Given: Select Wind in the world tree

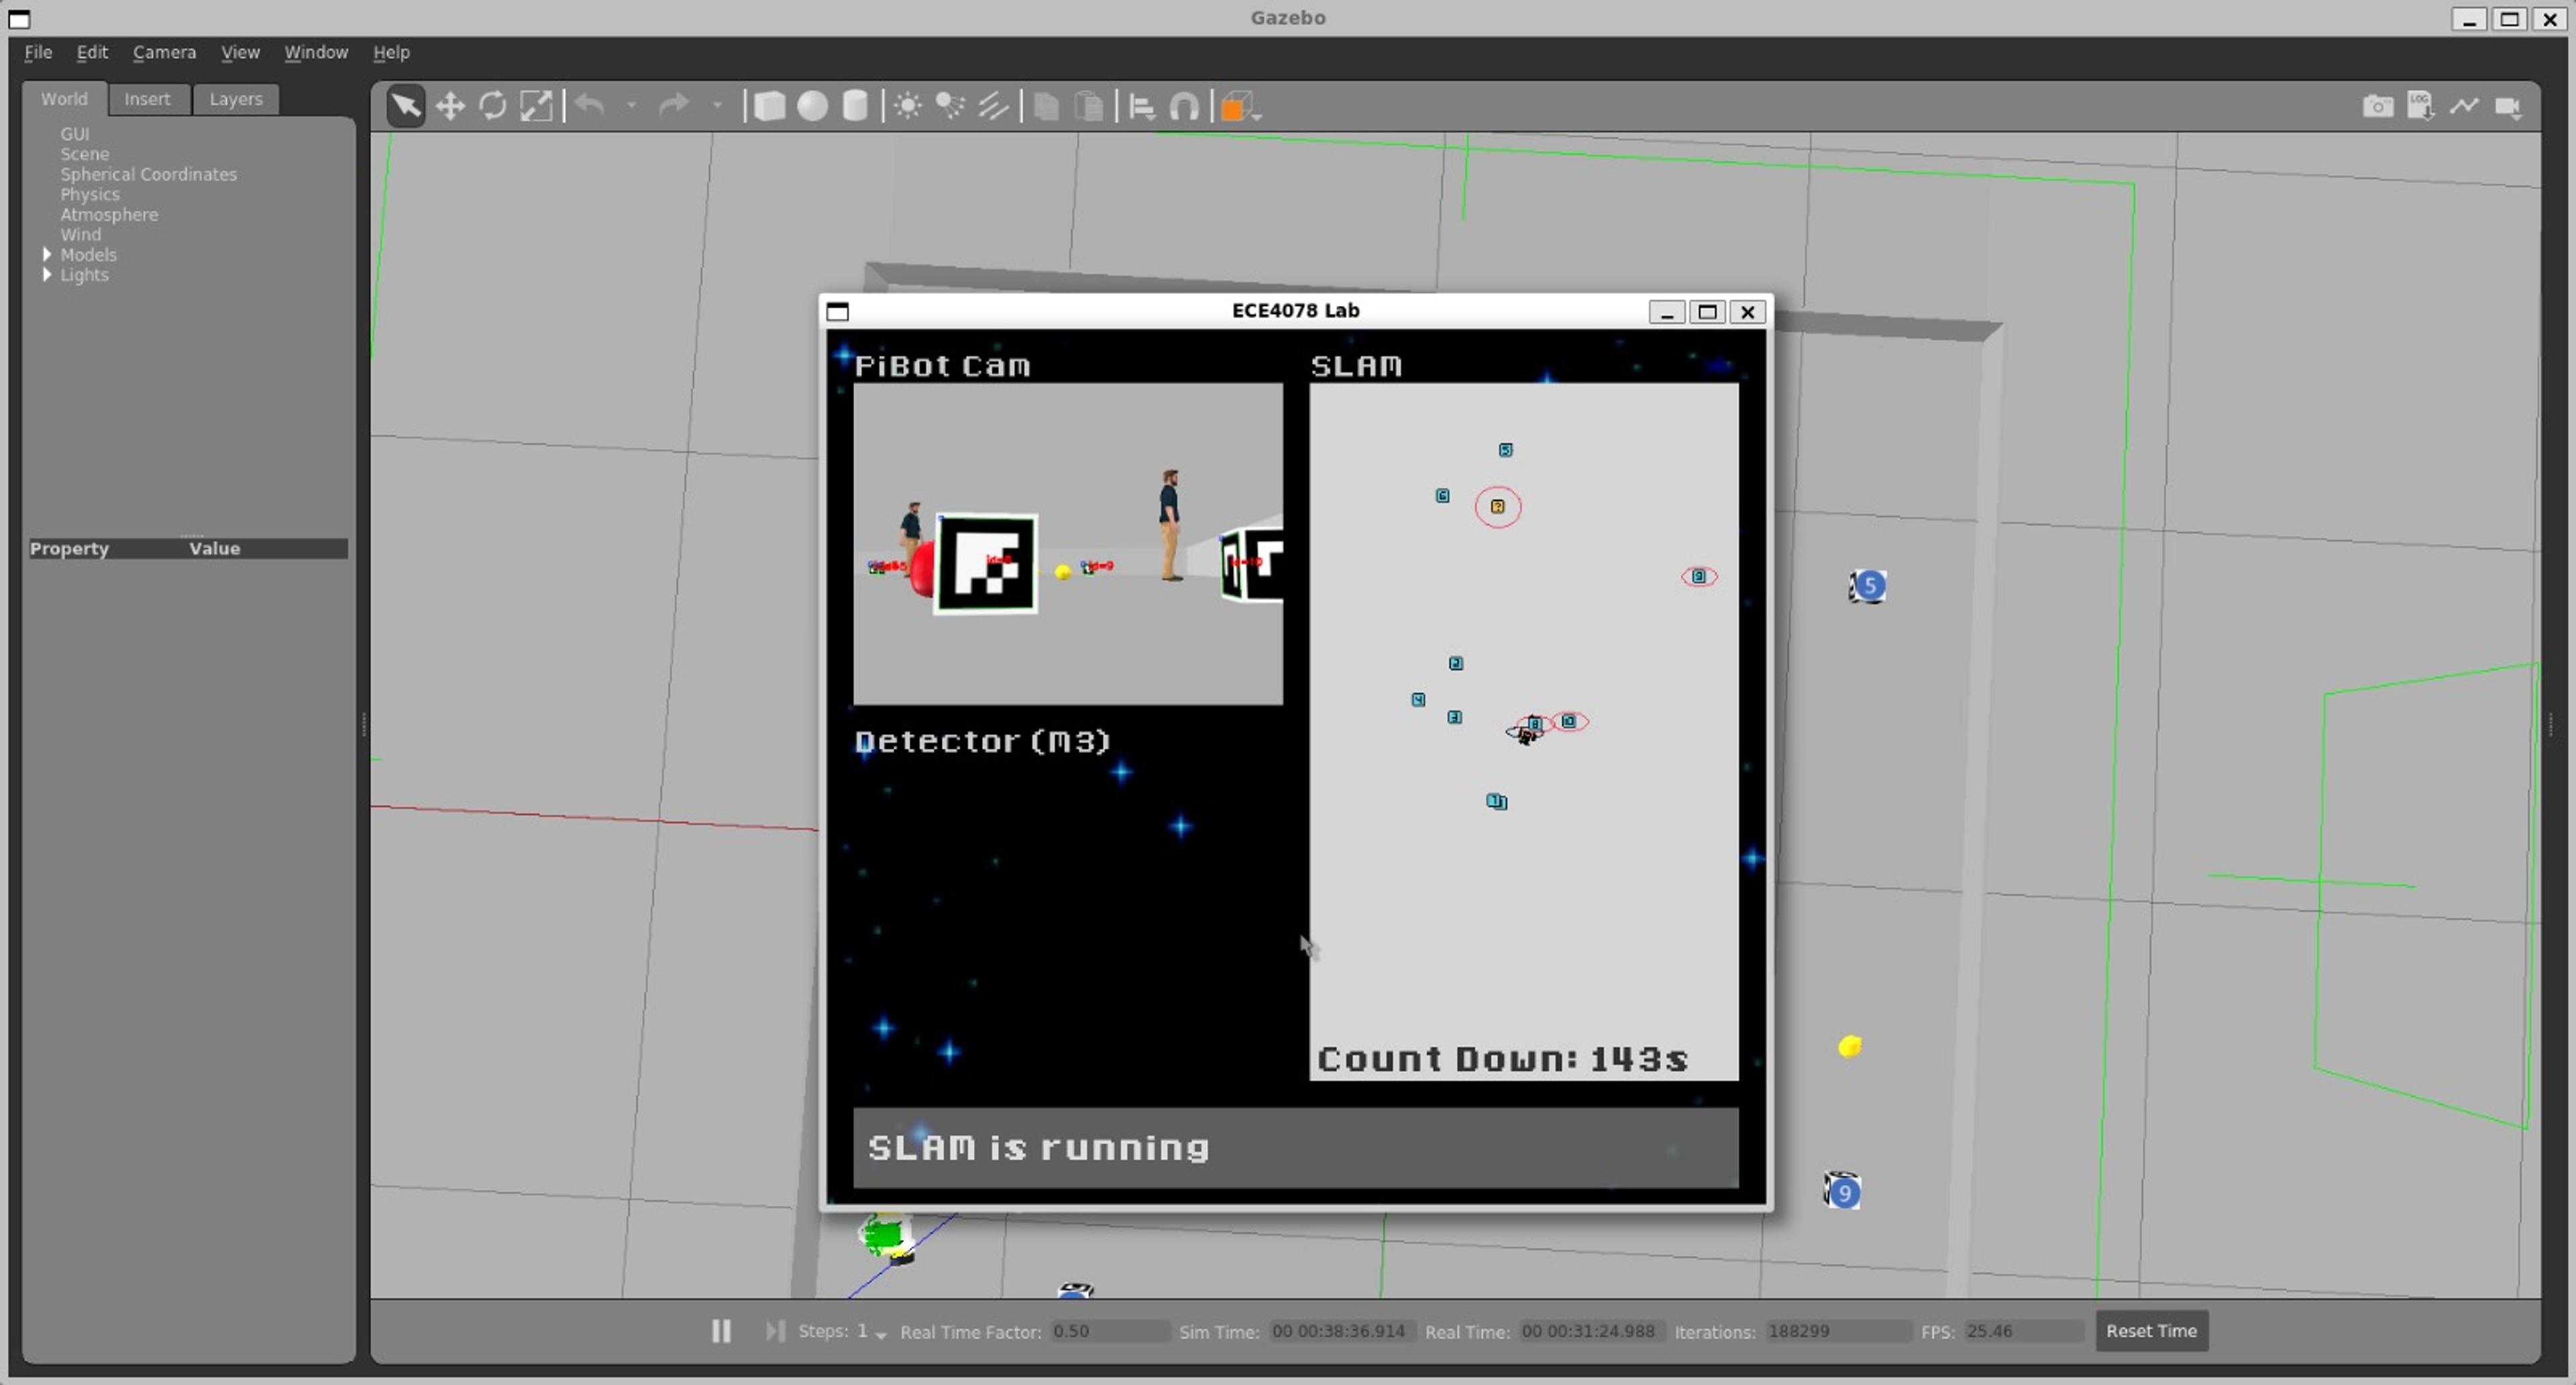Looking at the screenshot, I should pyautogui.click(x=80, y=234).
